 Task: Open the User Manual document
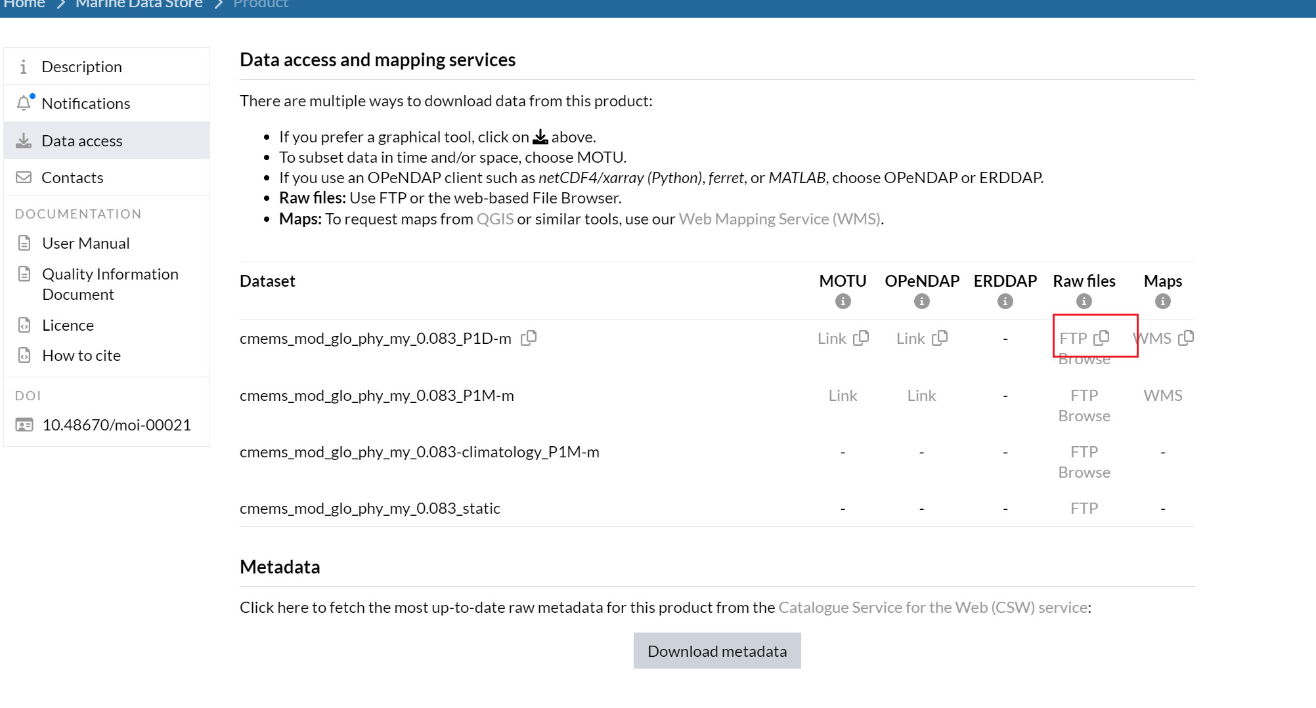pyautogui.click(x=86, y=243)
